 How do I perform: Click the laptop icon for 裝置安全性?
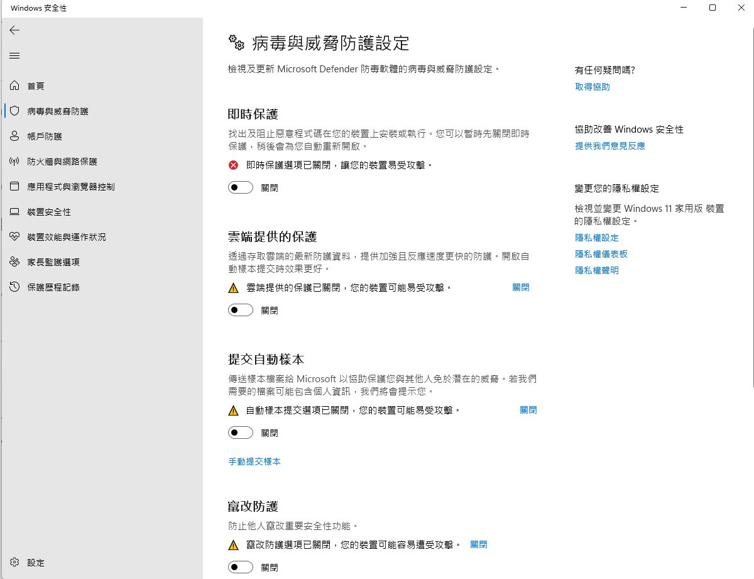(14, 212)
